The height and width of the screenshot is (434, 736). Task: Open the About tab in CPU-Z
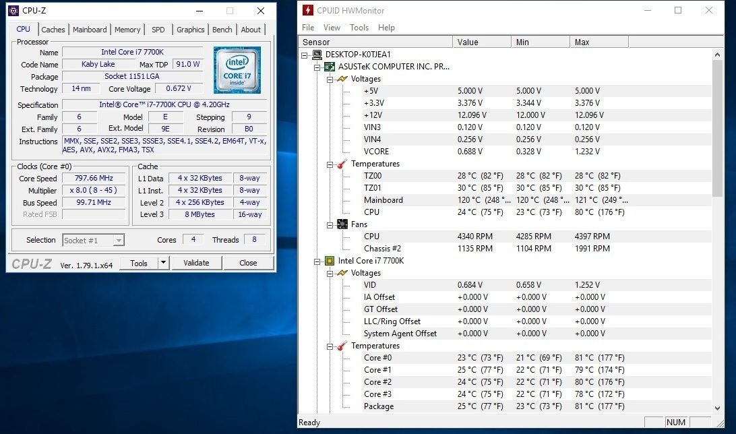coord(251,30)
